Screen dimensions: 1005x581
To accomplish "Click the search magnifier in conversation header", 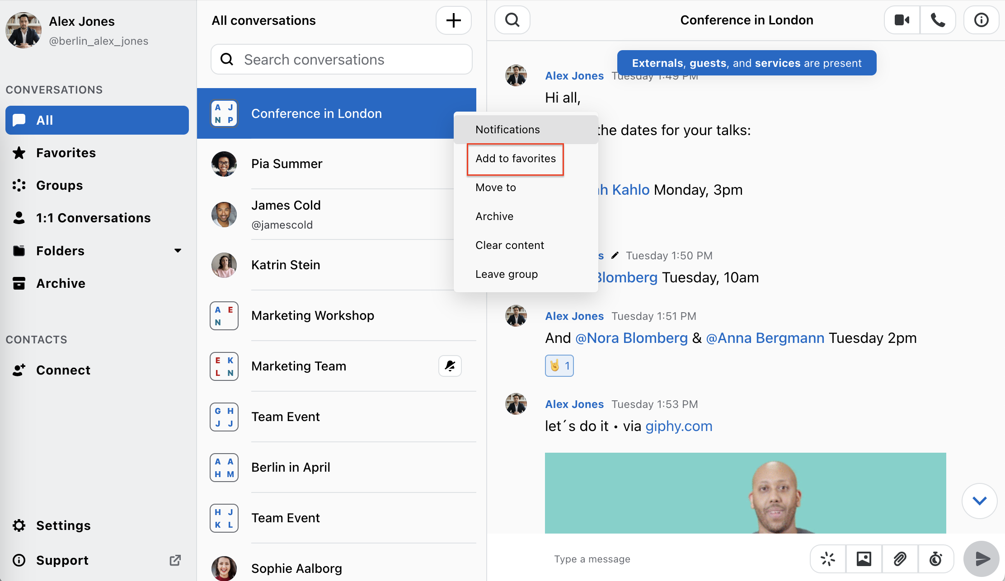I will 512,20.
